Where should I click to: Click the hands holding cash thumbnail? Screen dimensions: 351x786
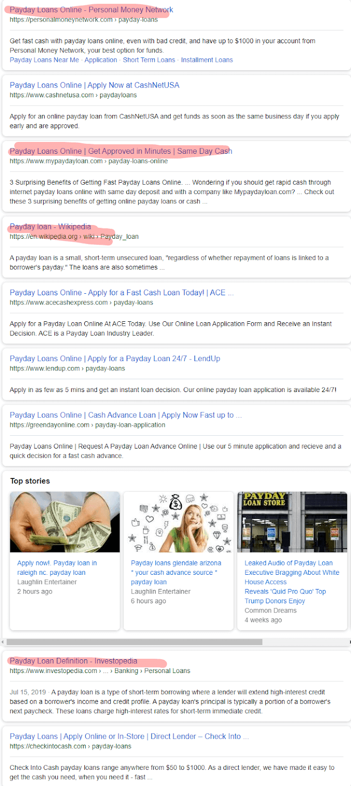tap(65, 522)
